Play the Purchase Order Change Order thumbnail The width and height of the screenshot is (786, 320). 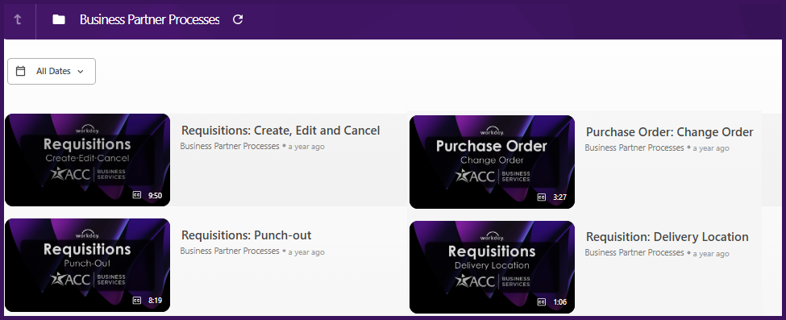point(492,162)
